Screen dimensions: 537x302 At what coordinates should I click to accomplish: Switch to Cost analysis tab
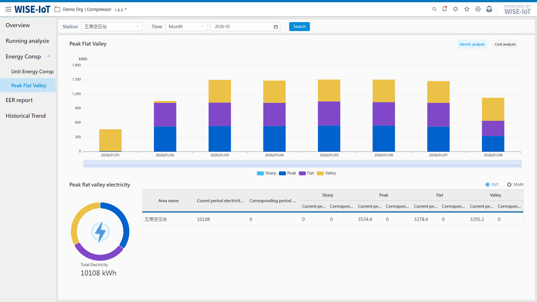click(505, 44)
